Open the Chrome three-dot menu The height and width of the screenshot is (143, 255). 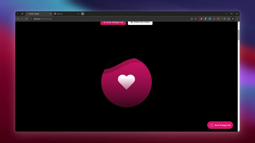pyautogui.click(x=237, y=19)
